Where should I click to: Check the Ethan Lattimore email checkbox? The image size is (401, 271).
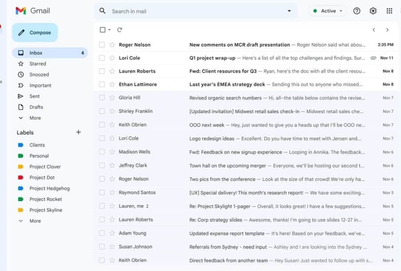(x=102, y=84)
